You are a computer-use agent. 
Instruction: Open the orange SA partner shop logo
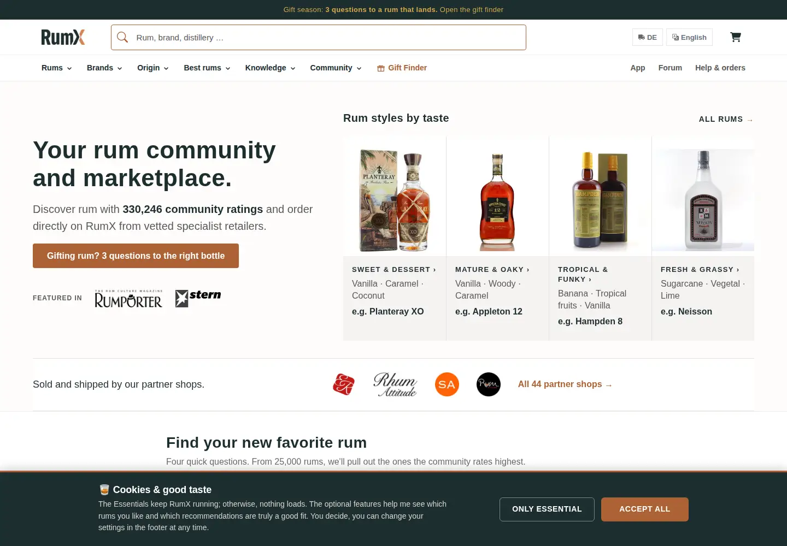[447, 384]
